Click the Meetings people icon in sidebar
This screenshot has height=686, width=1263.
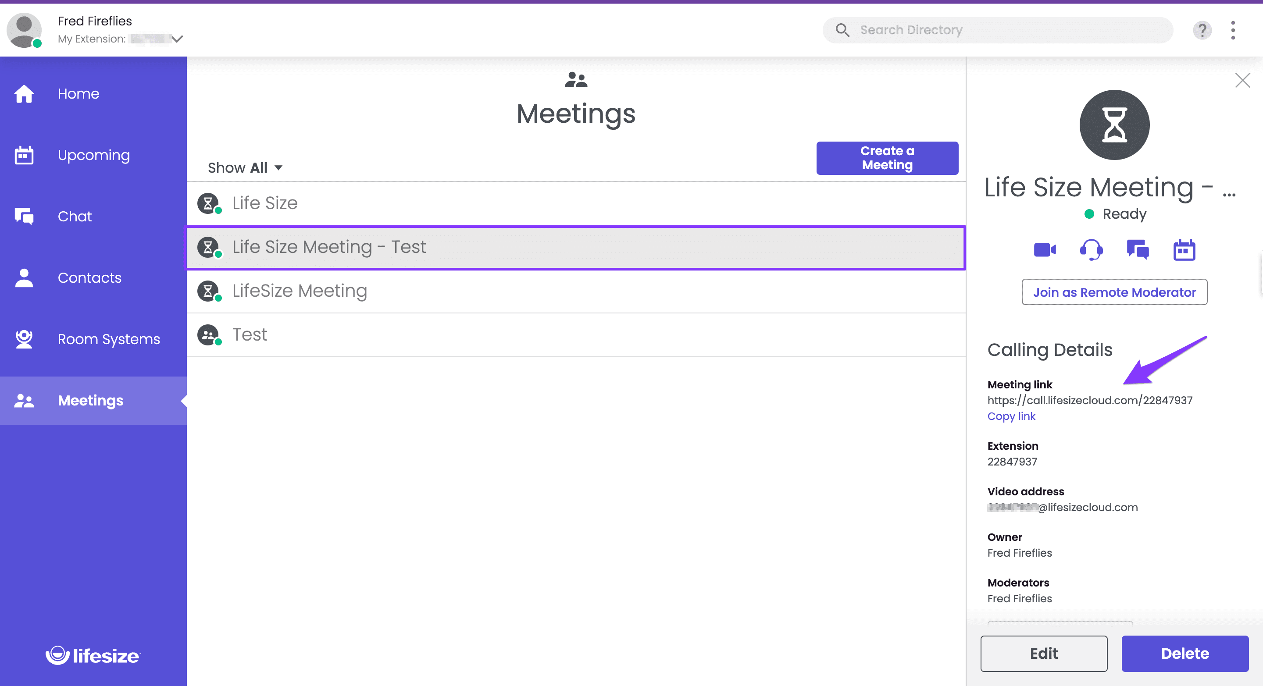coord(24,401)
